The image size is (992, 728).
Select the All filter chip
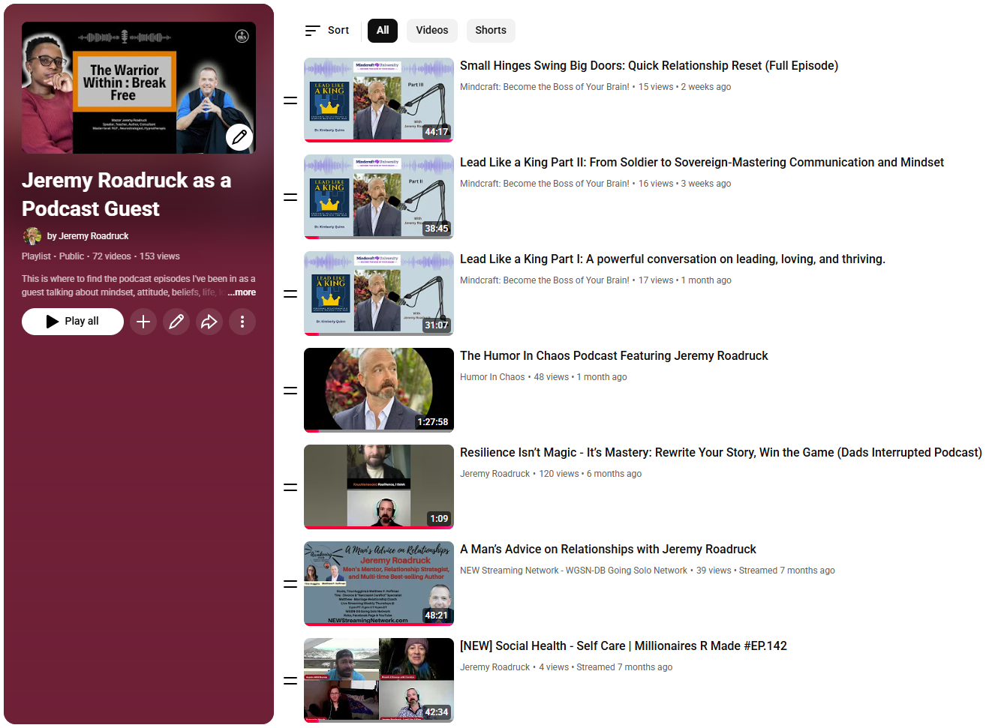(382, 31)
